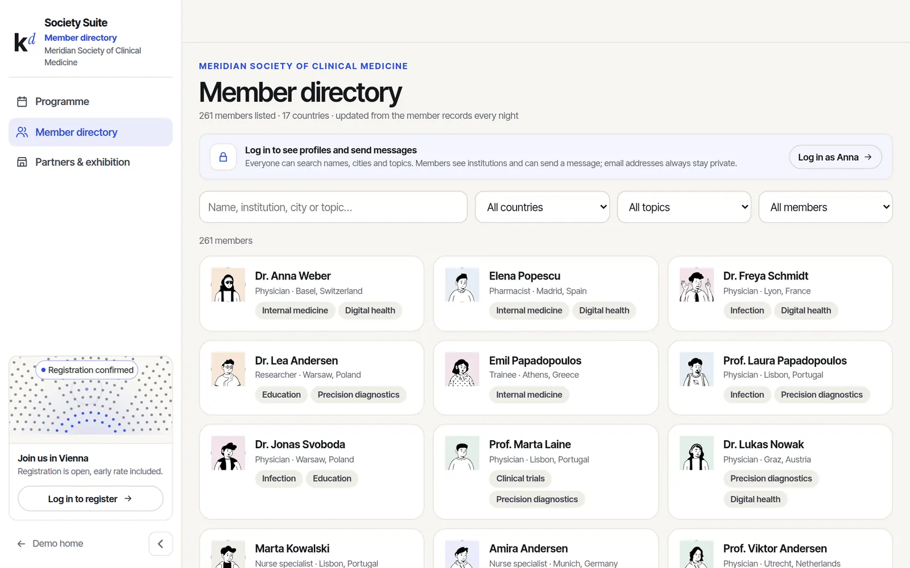Select the Education tag on Dr. Jonas Svoboda's card
This screenshot has height=568, width=910.
tap(332, 479)
